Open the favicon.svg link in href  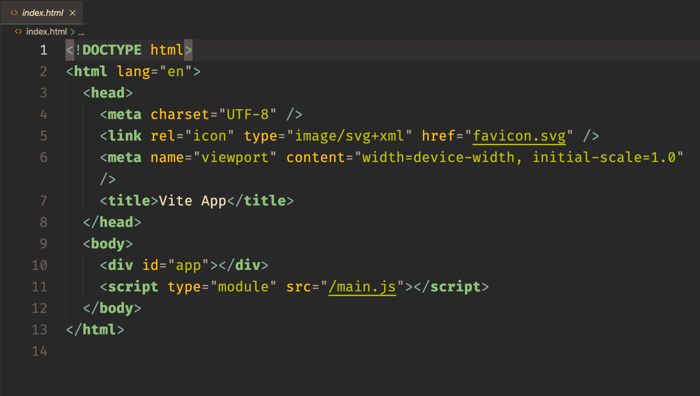pos(519,136)
